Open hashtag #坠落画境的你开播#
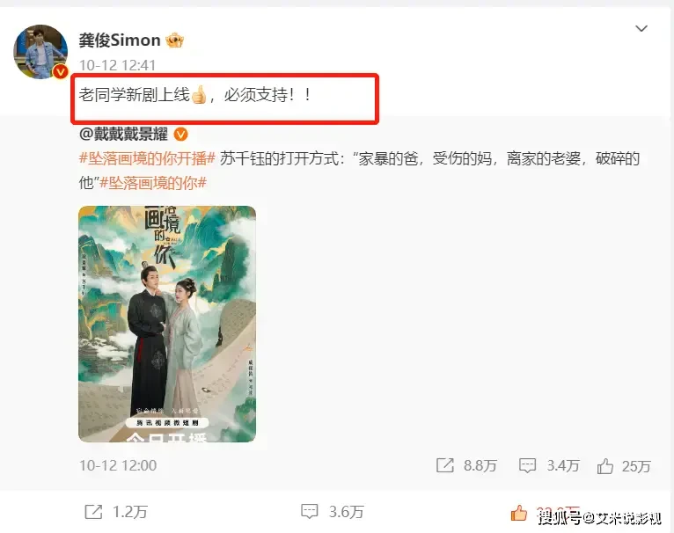This screenshot has height=533, width=674. (x=147, y=158)
